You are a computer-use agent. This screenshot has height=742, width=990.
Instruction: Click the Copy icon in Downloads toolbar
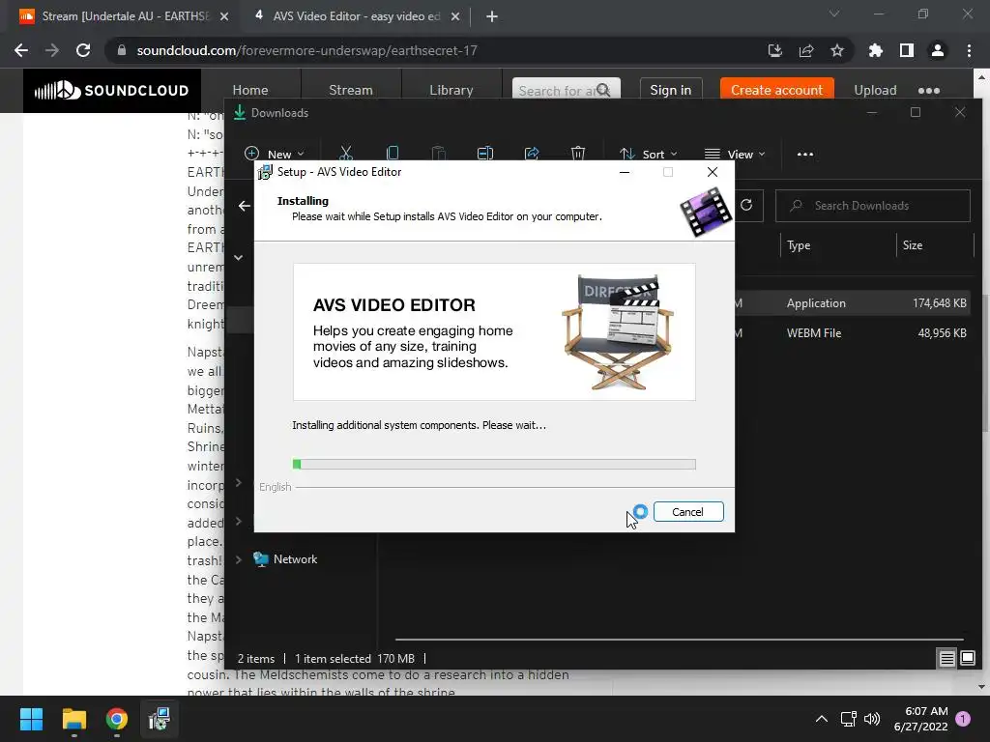pos(393,154)
